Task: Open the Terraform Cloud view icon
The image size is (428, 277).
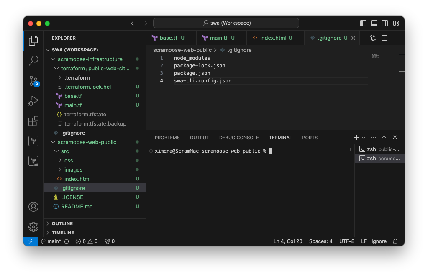Action: tap(33, 161)
